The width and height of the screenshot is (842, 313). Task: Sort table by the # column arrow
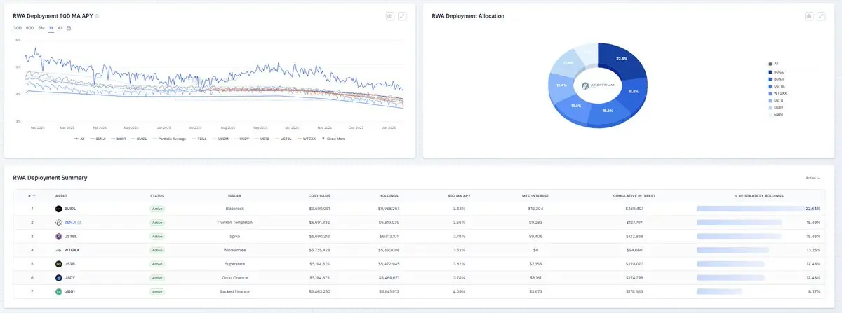point(34,195)
